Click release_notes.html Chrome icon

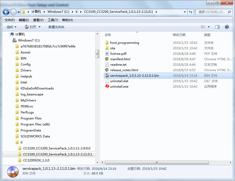point(107,70)
